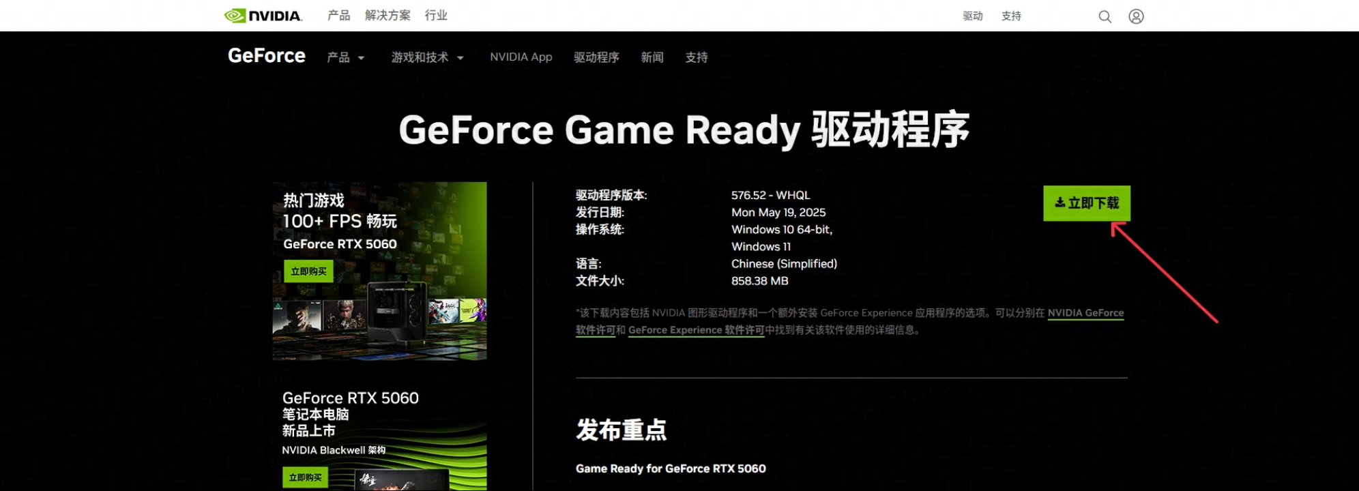Open the 行业 top menu

(436, 16)
